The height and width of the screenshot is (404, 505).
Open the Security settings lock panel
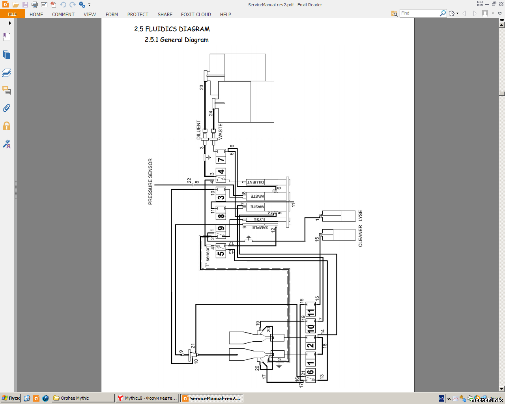pos(7,126)
